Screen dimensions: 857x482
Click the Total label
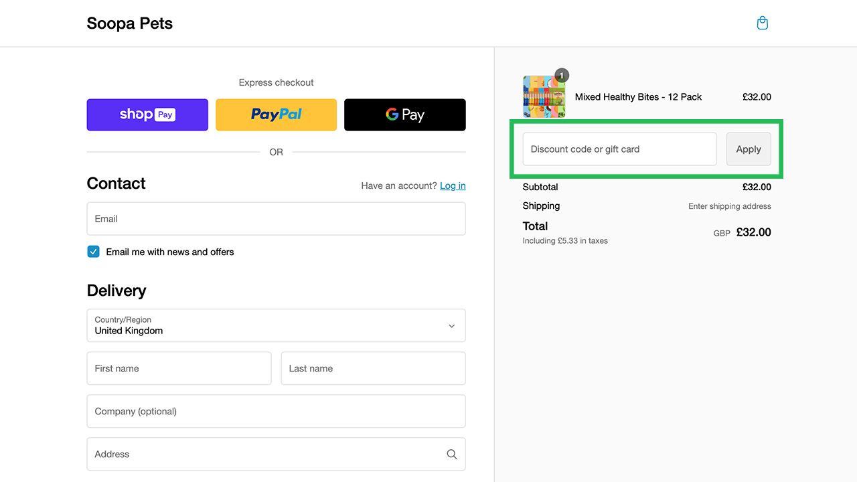pos(535,226)
